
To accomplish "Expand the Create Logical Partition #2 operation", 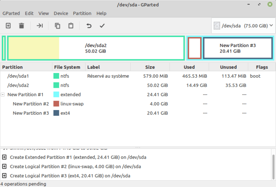I will click(x=4, y=167).
